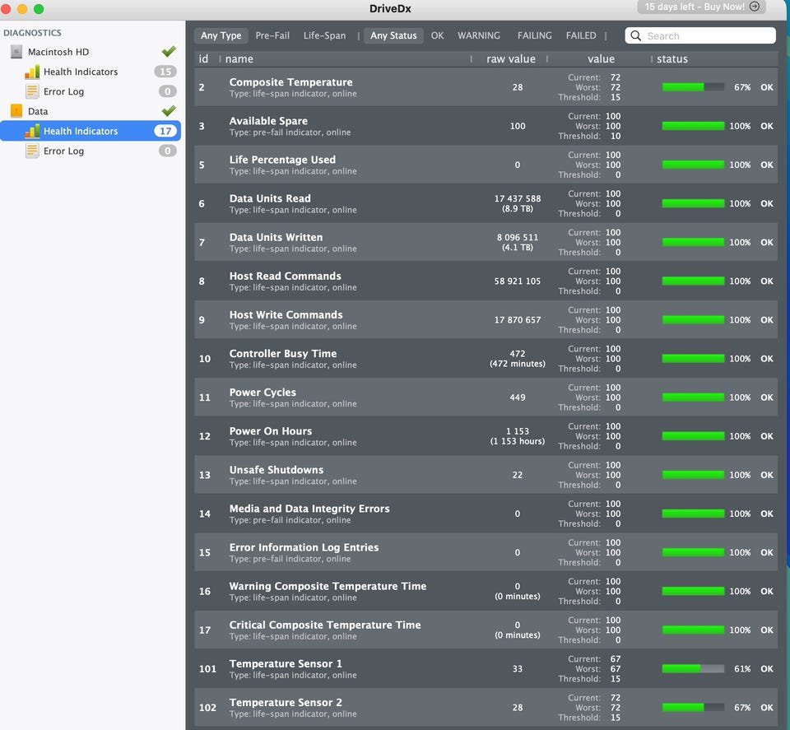Select the Any Status filter button
This screenshot has width=790, height=730.
[x=393, y=35]
